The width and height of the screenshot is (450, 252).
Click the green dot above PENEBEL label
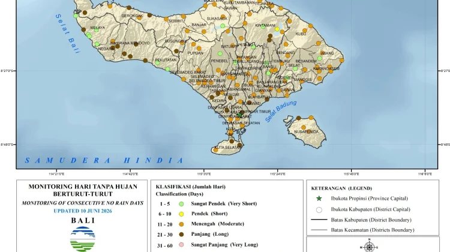tap(220, 53)
